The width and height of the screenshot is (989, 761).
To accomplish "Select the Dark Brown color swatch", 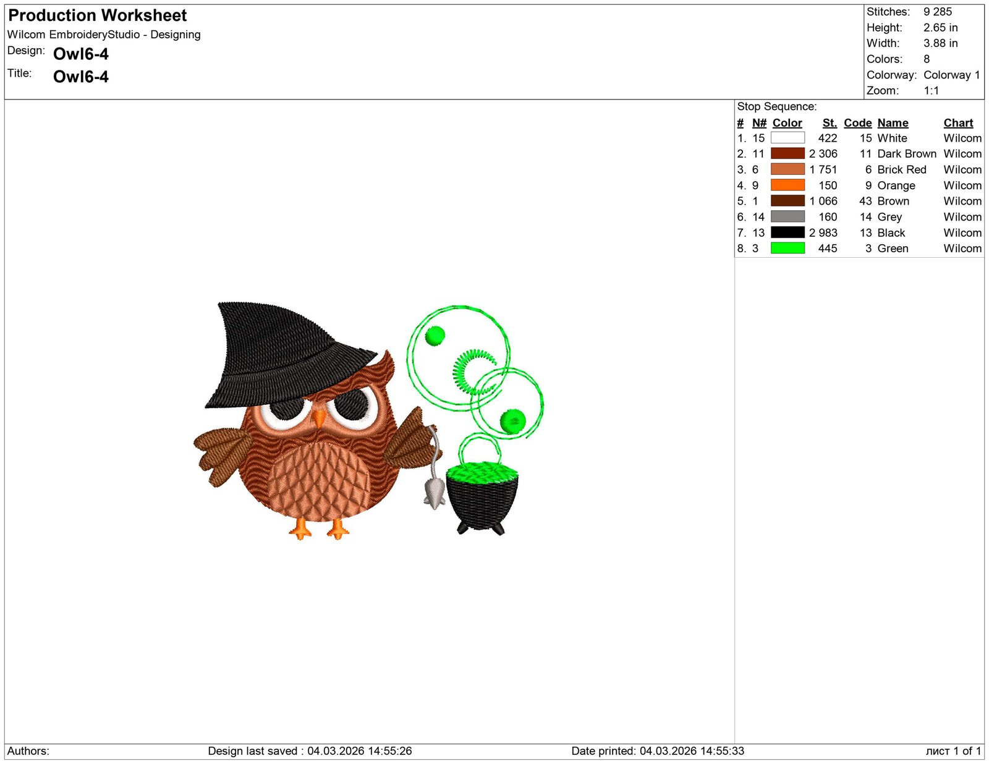I will coord(787,153).
